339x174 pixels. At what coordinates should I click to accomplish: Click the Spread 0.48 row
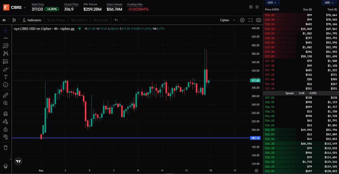(301, 93)
